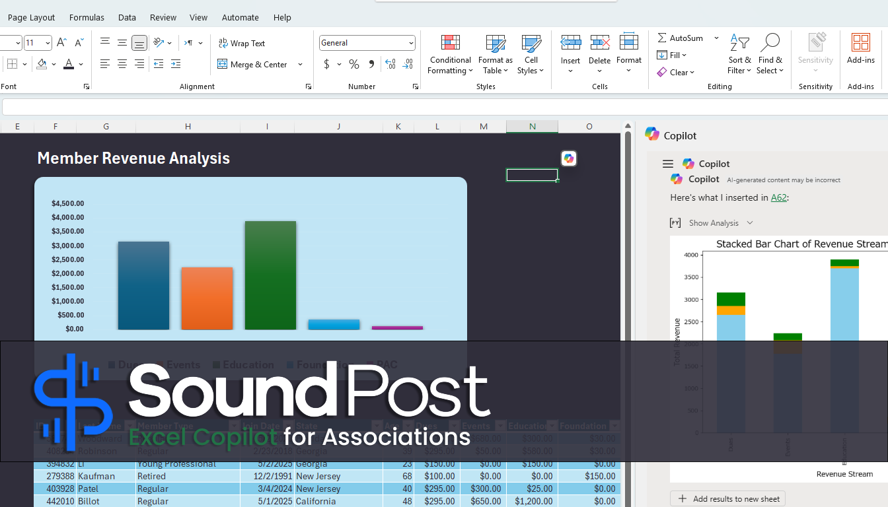Toggle Bottom Align
This screenshot has height=507, width=888.
coord(139,43)
